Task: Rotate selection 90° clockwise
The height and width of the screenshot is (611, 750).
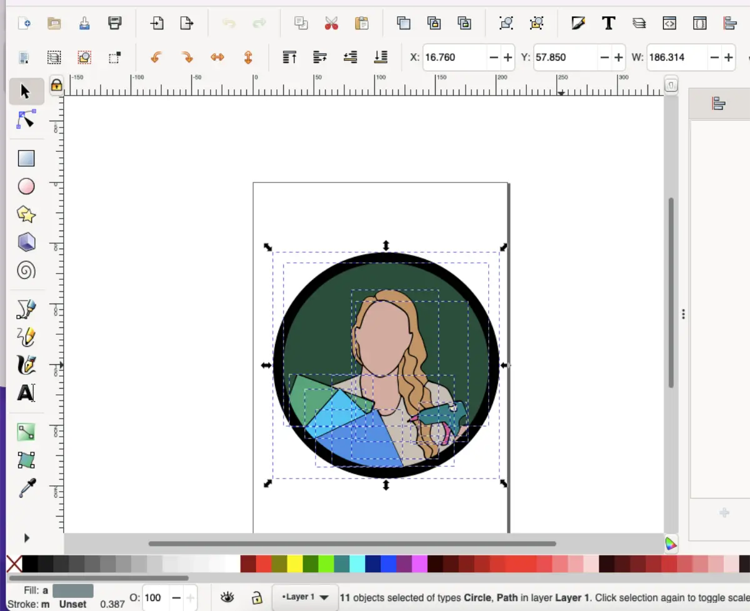Action: [186, 57]
